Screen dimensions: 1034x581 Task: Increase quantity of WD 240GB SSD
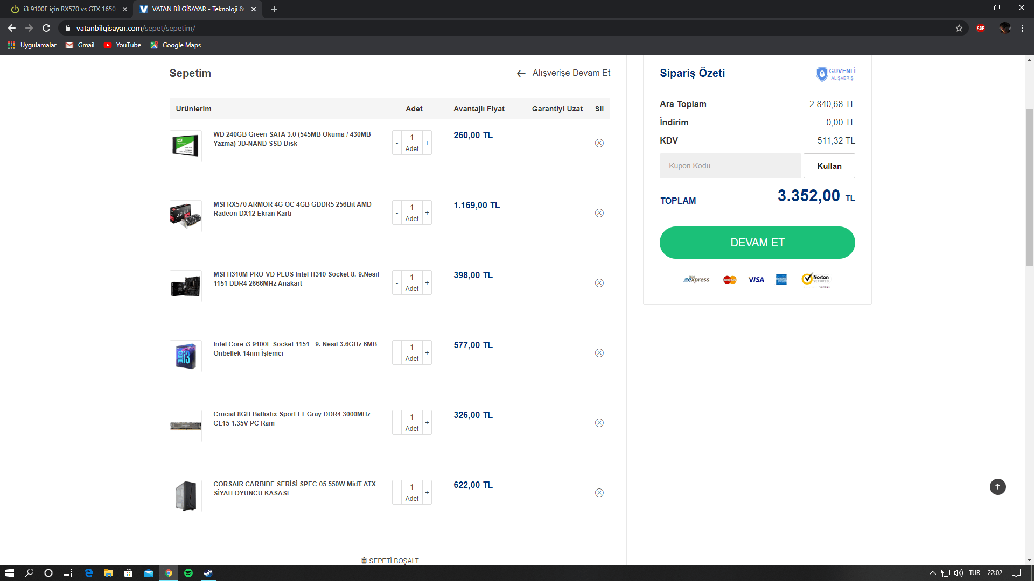(x=427, y=143)
